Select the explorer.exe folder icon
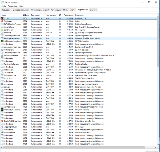160x152 pixels. [x=2, y=30]
